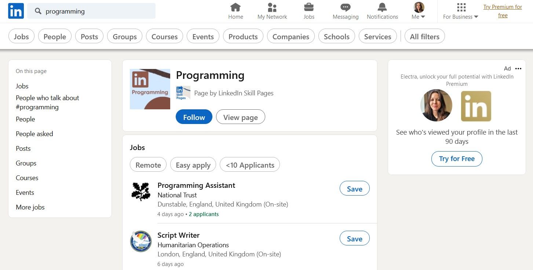533x270 pixels.
Task: Enable the <10 Applicants filter
Action: (249, 165)
